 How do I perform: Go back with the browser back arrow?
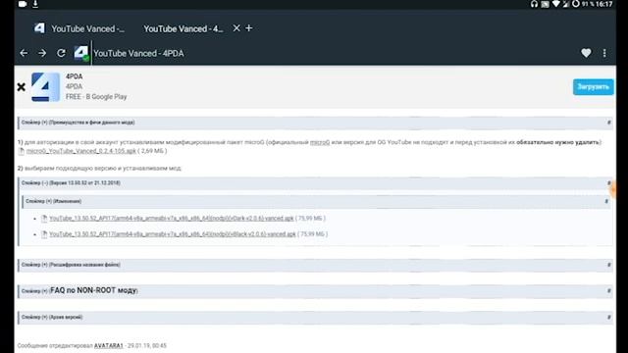(x=24, y=53)
